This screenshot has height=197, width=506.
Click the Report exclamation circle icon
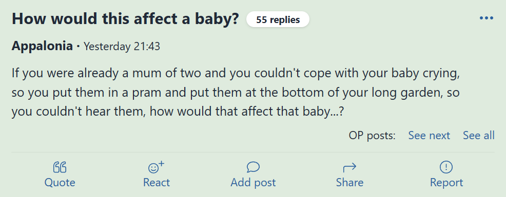pyautogui.click(x=446, y=167)
